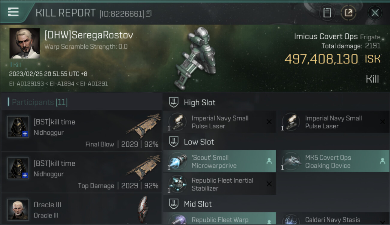
Task: Share the kill report externally
Action: tap(349, 13)
